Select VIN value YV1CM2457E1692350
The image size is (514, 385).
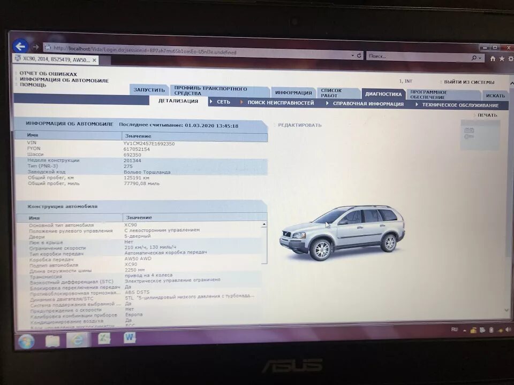[149, 143]
